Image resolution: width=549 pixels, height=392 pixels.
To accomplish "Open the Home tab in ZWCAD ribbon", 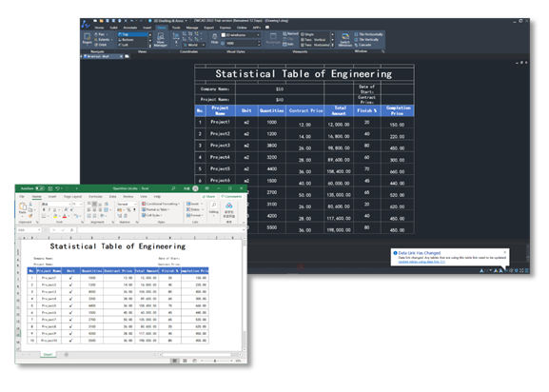I will tap(99, 28).
